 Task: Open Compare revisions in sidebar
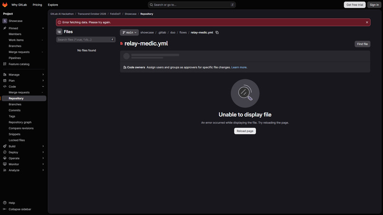(x=21, y=128)
